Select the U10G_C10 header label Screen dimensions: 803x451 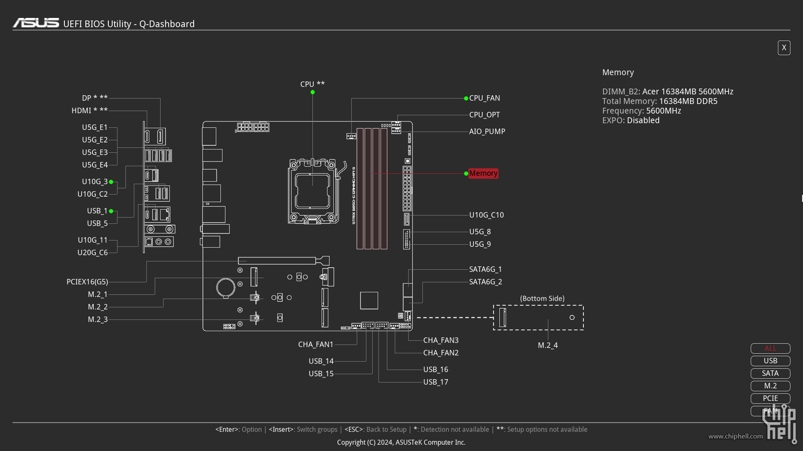click(x=486, y=215)
